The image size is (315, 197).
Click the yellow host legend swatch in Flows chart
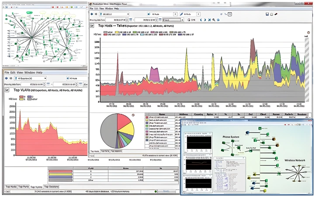point(117,32)
